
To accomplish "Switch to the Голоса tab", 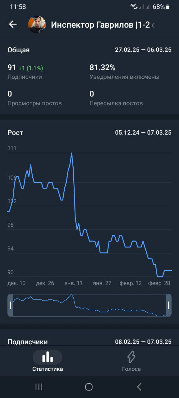I will [x=131, y=361].
